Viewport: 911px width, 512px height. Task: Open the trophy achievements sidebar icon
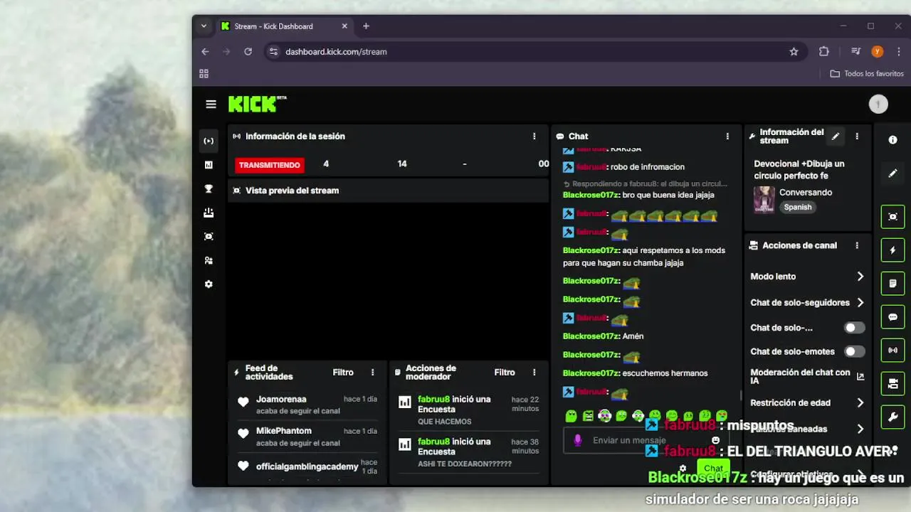tap(209, 188)
